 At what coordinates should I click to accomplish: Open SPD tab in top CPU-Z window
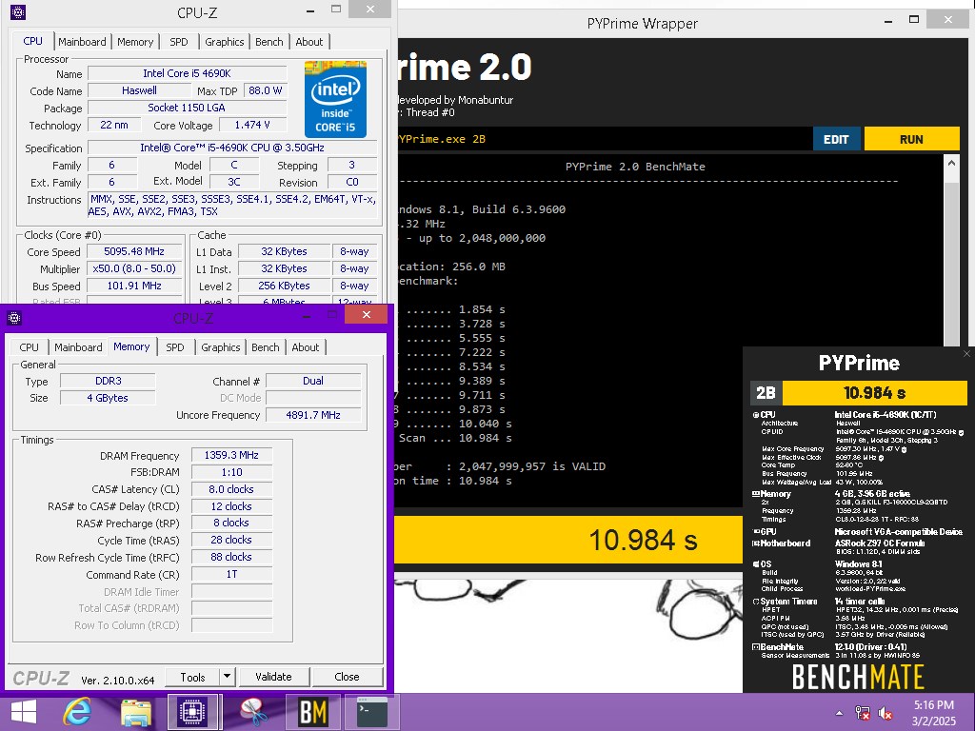(x=178, y=42)
